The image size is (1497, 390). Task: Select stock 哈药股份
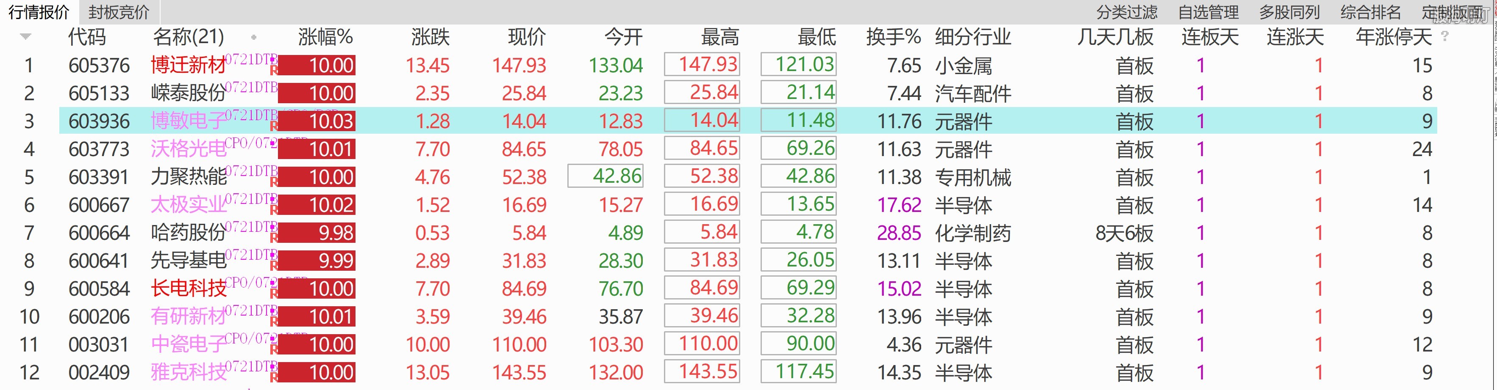tap(188, 232)
